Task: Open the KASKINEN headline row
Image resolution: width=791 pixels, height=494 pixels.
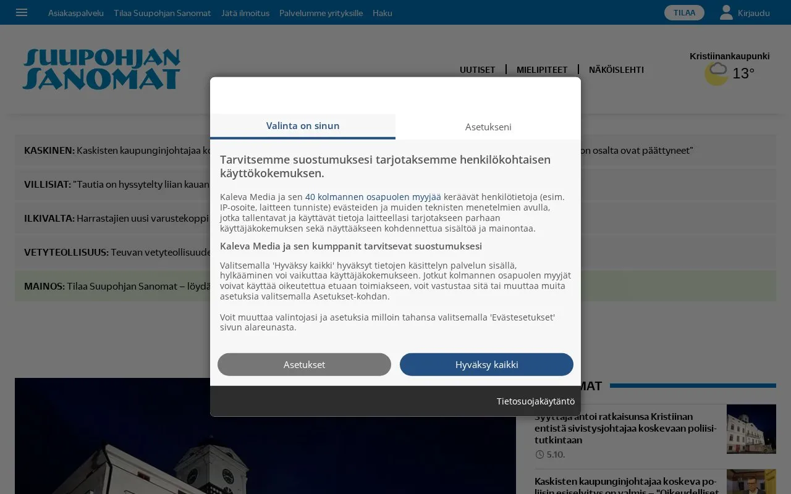Action: 395,151
